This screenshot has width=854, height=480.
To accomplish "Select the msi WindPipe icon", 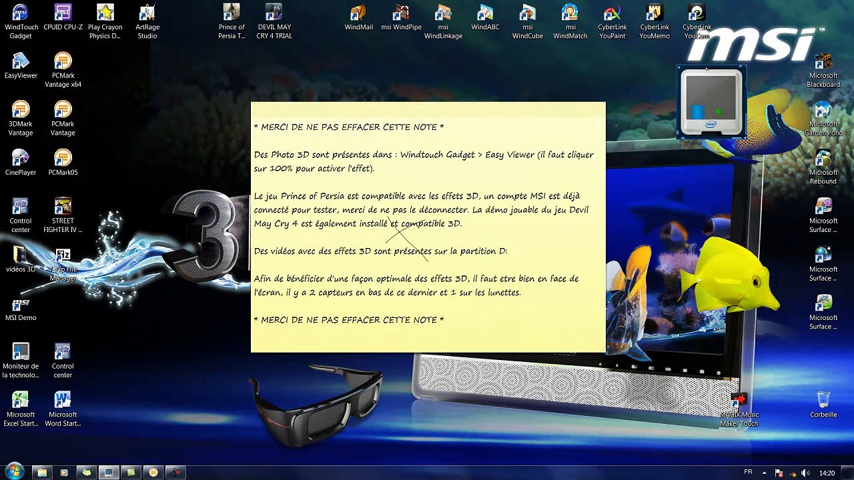I will (401, 18).
